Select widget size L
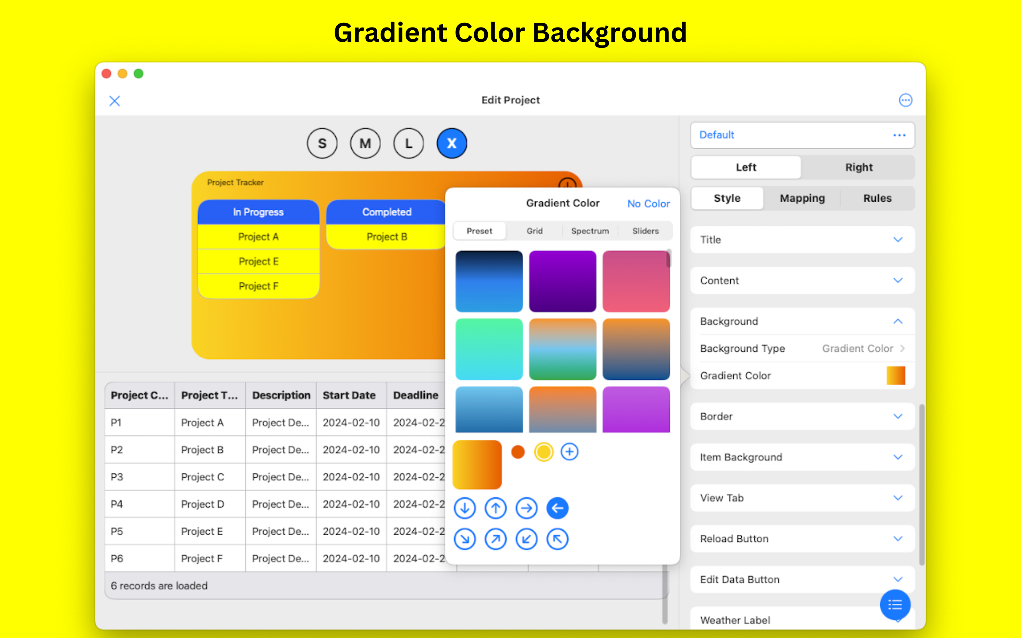Image resolution: width=1021 pixels, height=638 pixels. pyautogui.click(x=408, y=144)
